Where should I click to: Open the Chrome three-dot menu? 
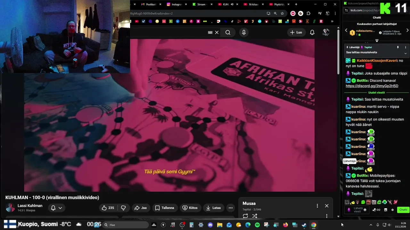point(335,13)
